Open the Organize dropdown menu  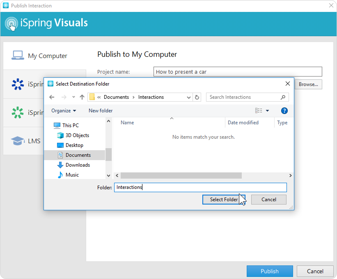tap(64, 111)
